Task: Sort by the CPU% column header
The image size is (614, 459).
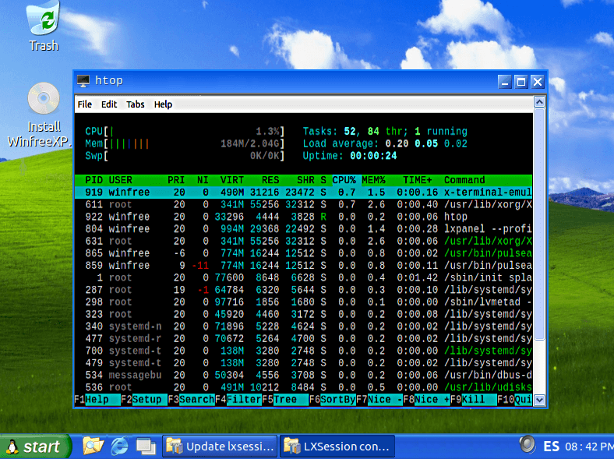Action: point(344,180)
